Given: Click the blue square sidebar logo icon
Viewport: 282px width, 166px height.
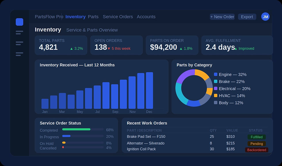Looking at the screenshot, I should coord(20,22).
